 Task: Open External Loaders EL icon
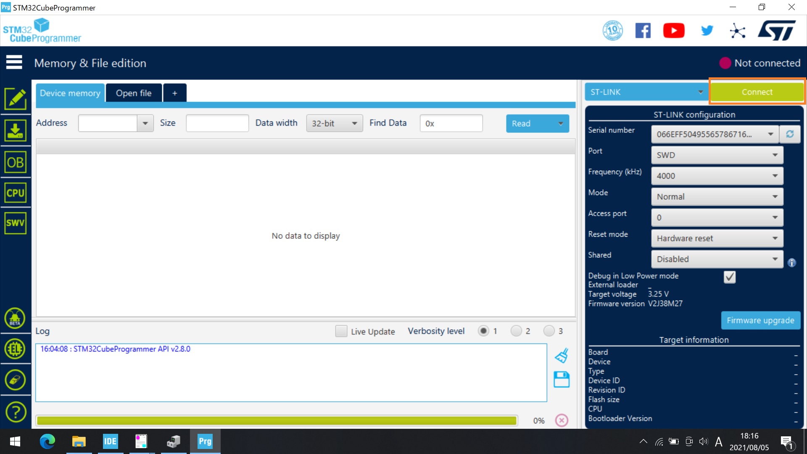point(15,349)
